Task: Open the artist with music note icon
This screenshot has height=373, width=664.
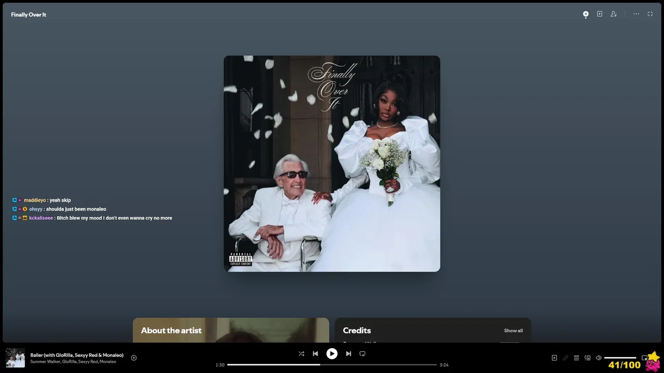Action: pos(614,14)
